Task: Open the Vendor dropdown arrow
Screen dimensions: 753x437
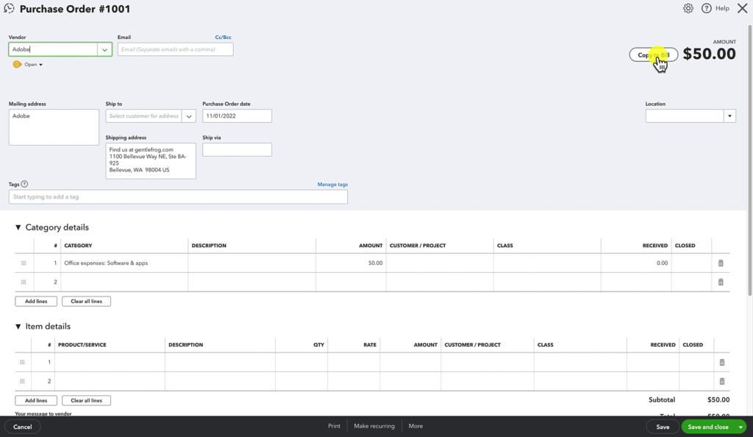Action: [x=105, y=49]
